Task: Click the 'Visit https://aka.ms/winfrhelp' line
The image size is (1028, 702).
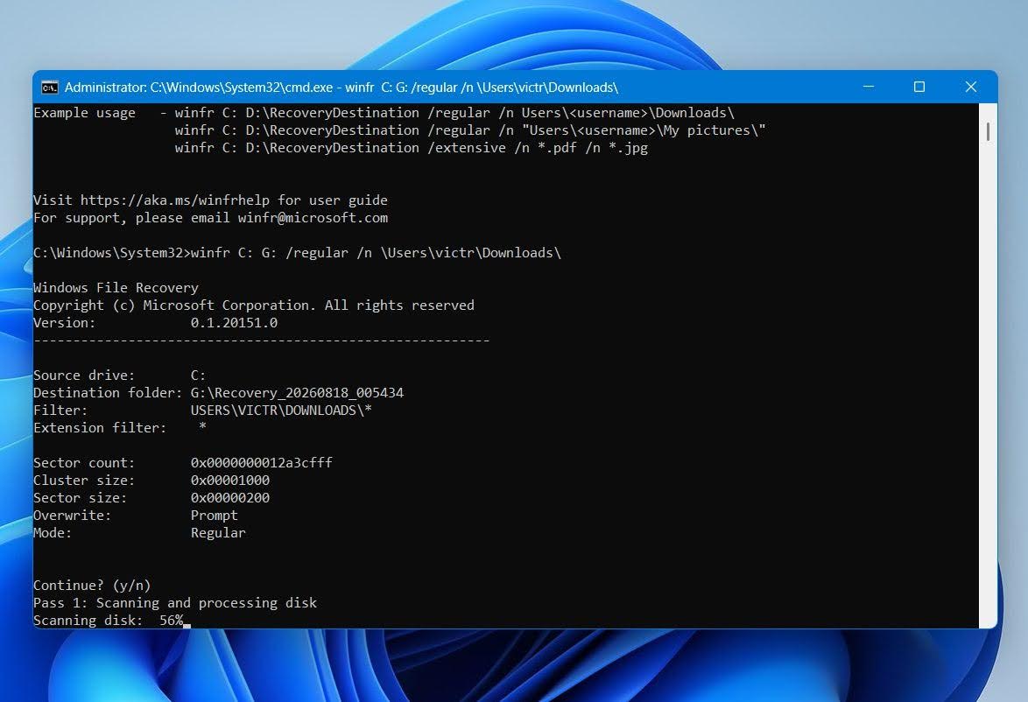Action: click(210, 200)
